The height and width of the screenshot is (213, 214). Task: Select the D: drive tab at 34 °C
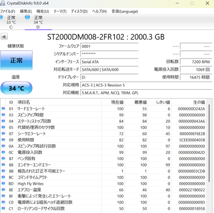(38, 22)
